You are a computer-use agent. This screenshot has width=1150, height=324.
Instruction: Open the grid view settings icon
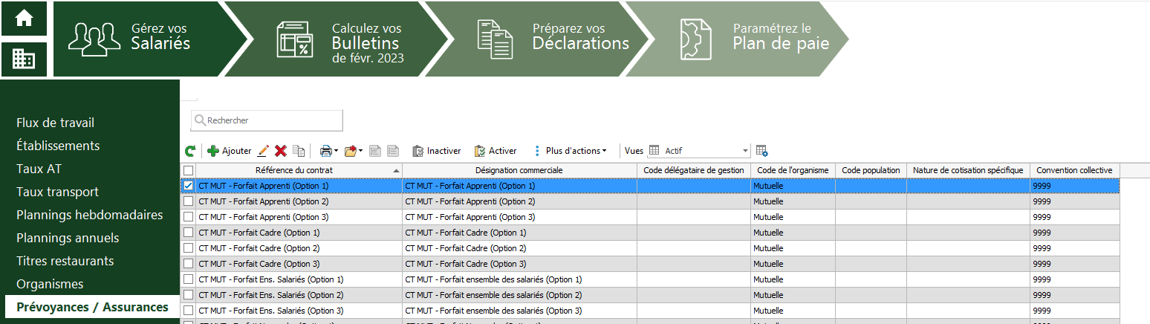pos(761,151)
